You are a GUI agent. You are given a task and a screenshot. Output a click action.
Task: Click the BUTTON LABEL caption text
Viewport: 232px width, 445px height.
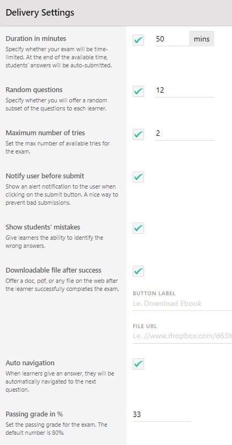(x=154, y=293)
